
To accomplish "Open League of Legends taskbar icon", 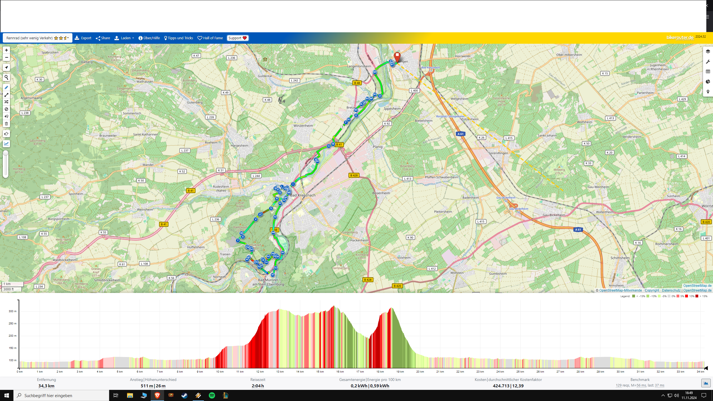I will coord(225,395).
